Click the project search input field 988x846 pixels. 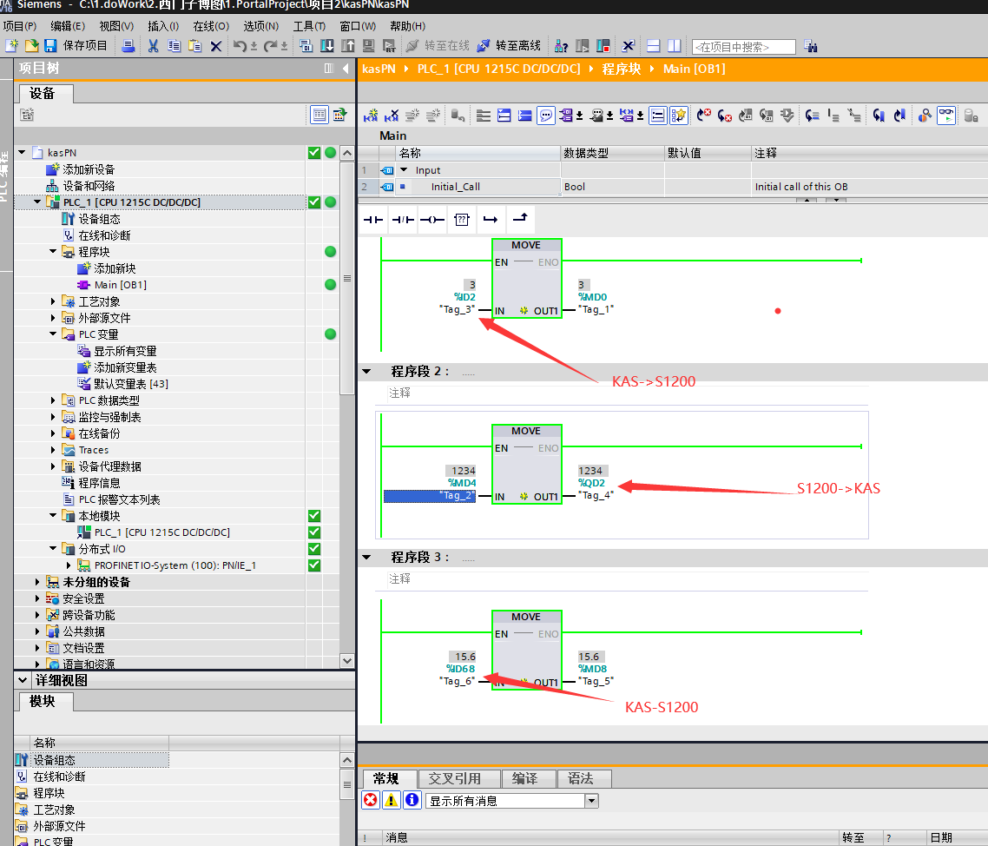click(743, 47)
